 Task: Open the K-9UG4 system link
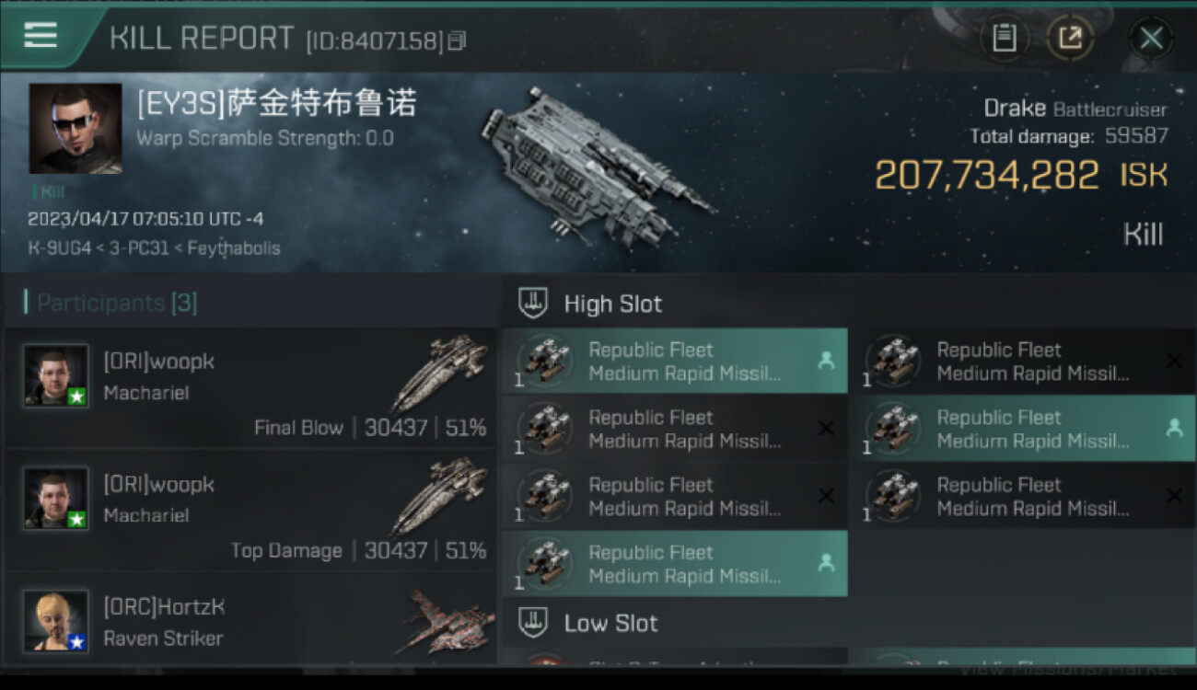59,248
